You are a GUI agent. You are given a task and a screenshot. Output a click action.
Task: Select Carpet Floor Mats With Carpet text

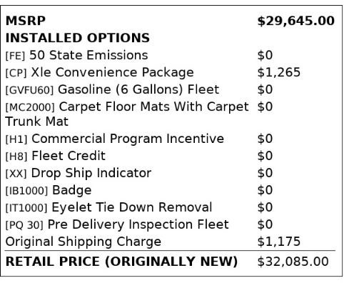[x=153, y=106]
